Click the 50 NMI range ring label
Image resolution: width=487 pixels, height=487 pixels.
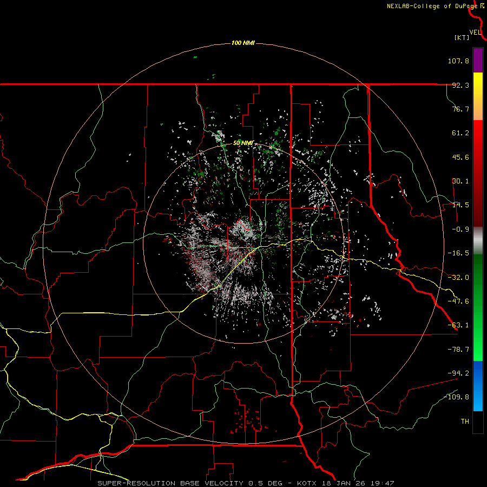pos(243,143)
